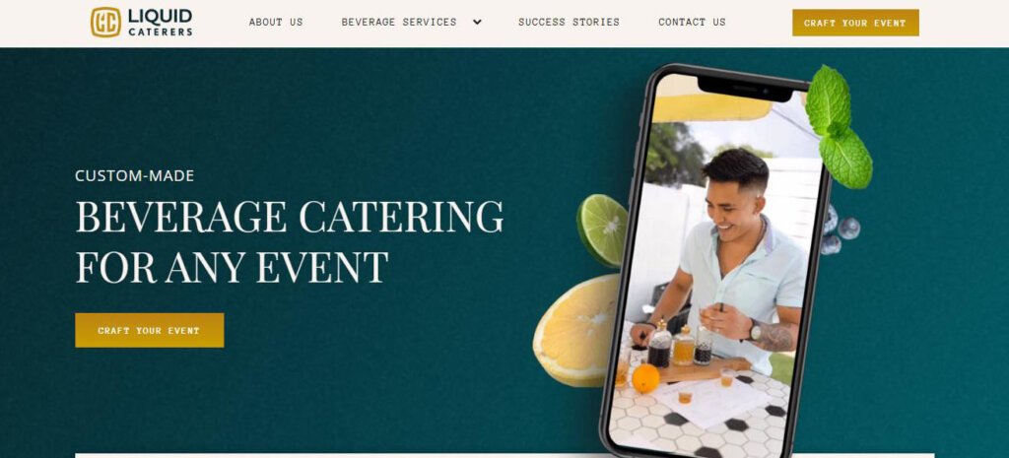Viewport: 1009px width, 458px height.
Task: Open the Contact Us page
Action: click(x=692, y=22)
